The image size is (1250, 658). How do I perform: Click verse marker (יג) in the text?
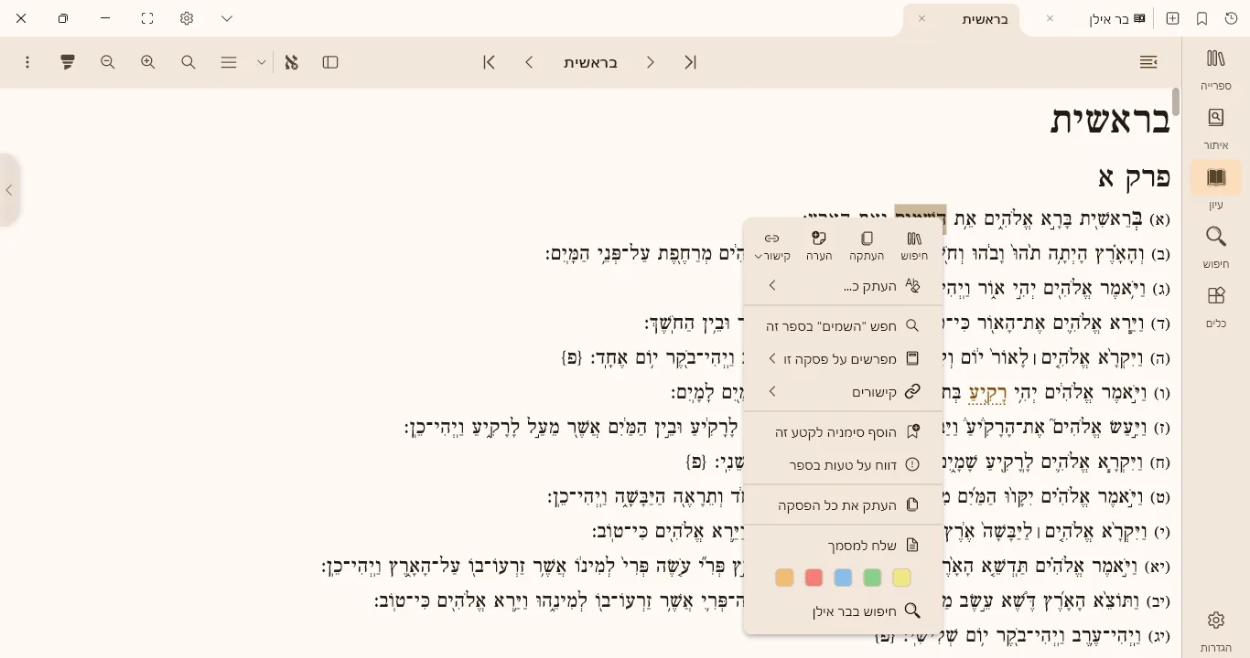coord(1158,636)
